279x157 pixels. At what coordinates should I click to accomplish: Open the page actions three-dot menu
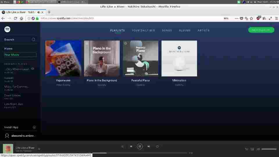236,18
